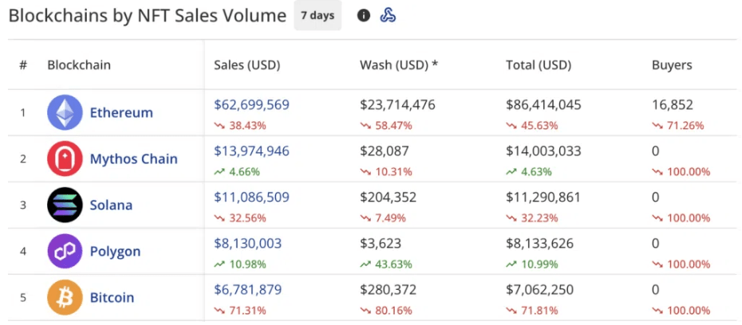Select the 7 days period button

point(318,16)
